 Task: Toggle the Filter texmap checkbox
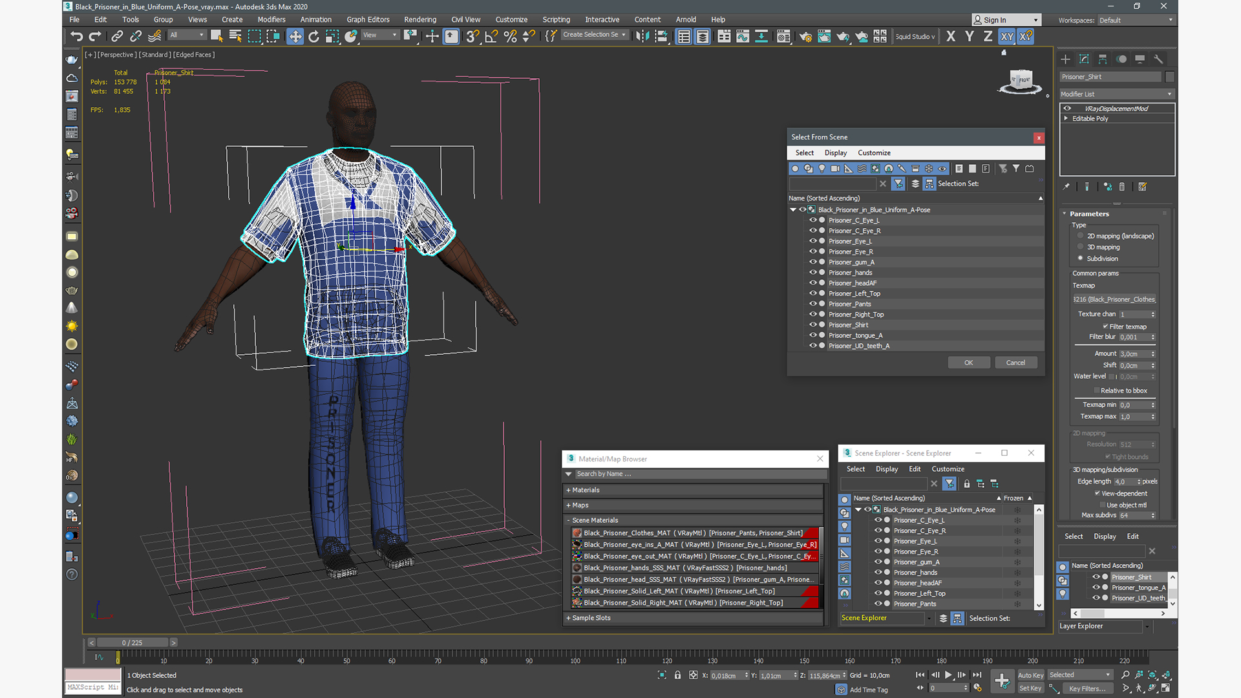pos(1105,326)
